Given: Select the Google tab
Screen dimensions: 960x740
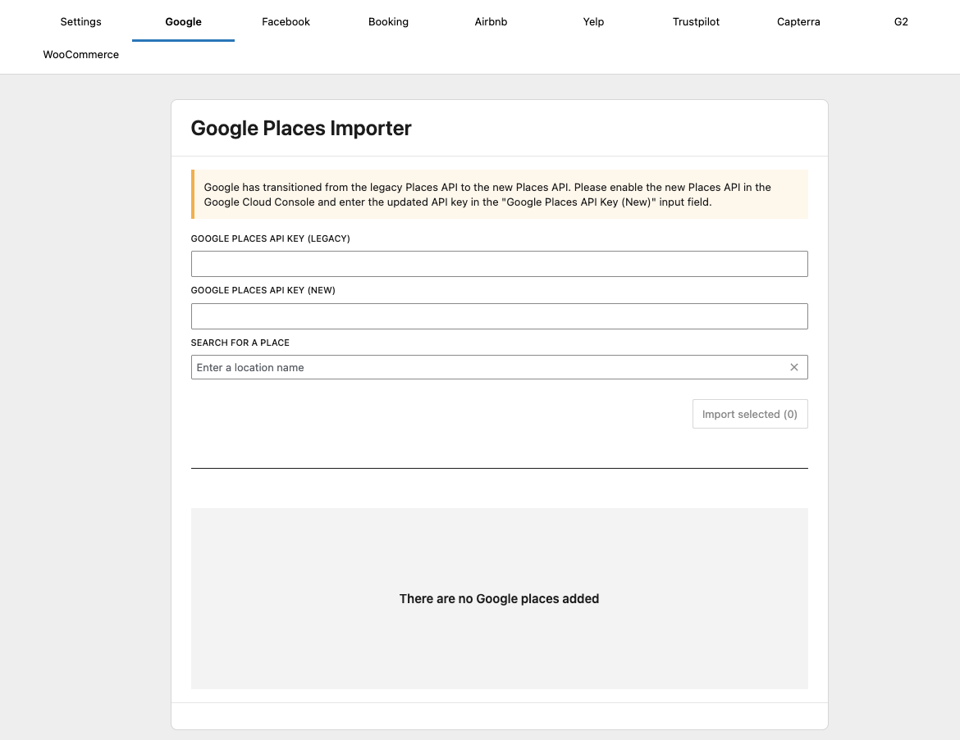Looking at the screenshot, I should pos(183,22).
